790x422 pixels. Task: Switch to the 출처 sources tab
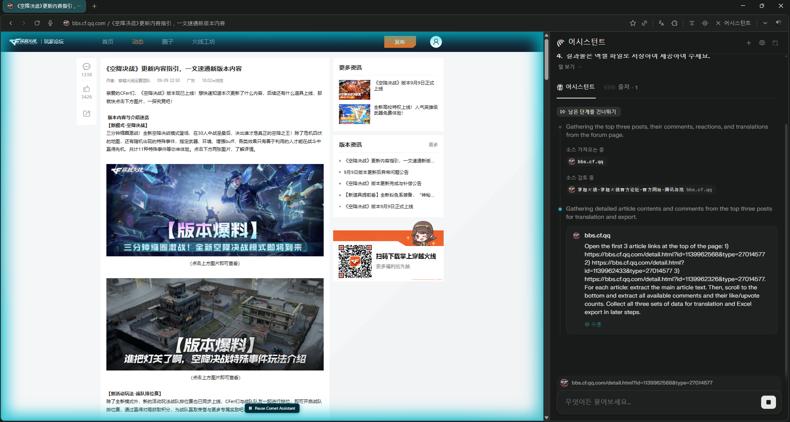[x=621, y=87]
